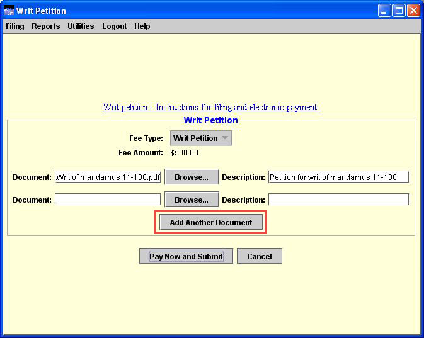Viewport: 424px width, 338px height.
Task: Expand the Fee Type dropdown
Action: [201, 138]
